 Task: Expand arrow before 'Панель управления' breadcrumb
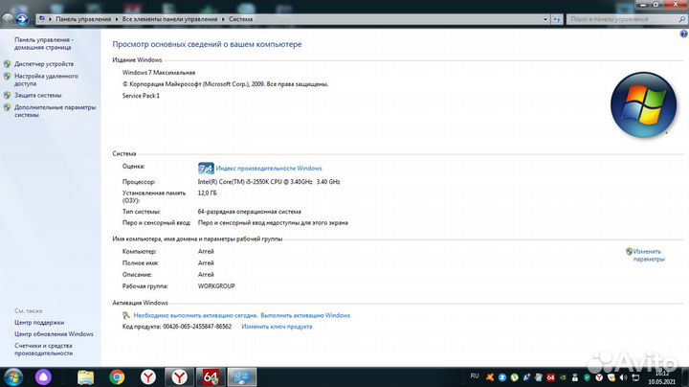51,19
